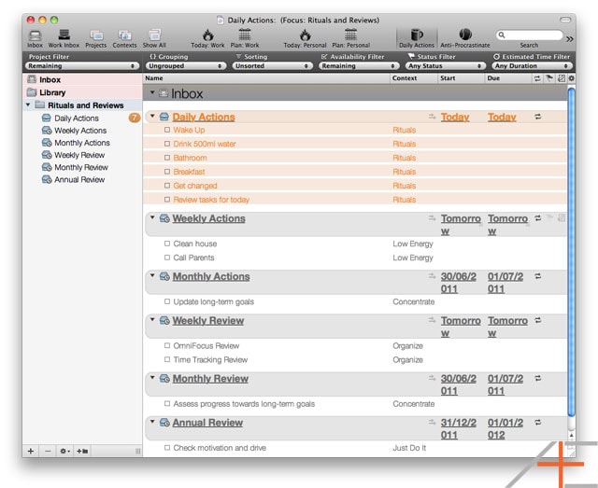
Task: Check off Call Parents task
Action: point(167,258)
